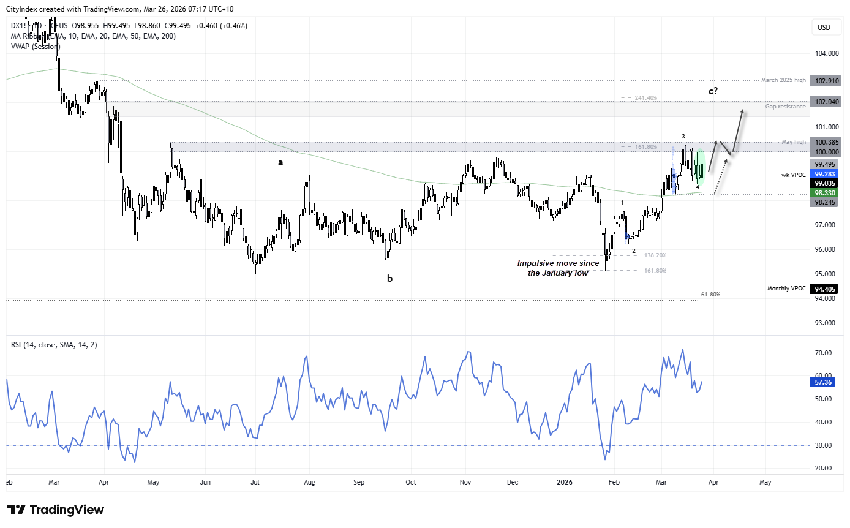
Task: Select the Monthly VPOC level label
Action: (786, 288)
